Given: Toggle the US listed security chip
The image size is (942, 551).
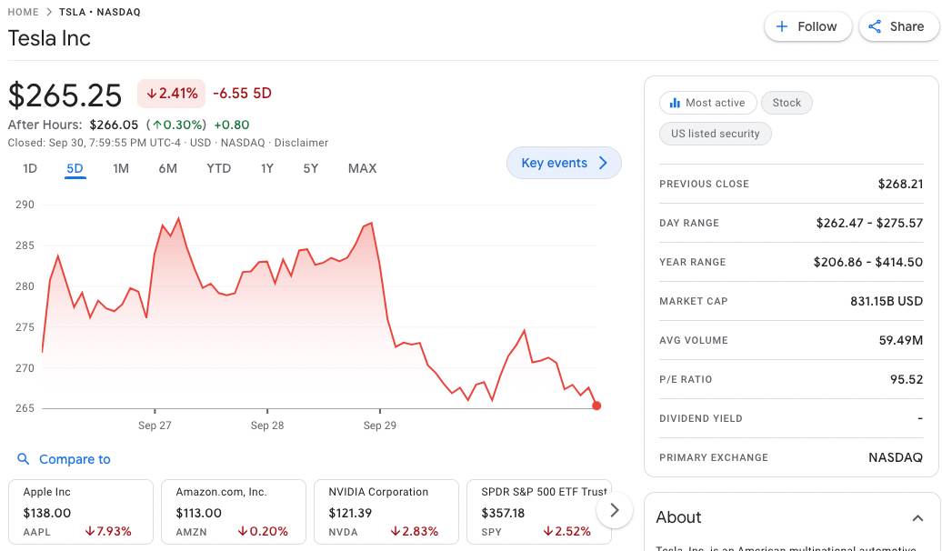Looking at the screenshot, I should click(717, 134).
